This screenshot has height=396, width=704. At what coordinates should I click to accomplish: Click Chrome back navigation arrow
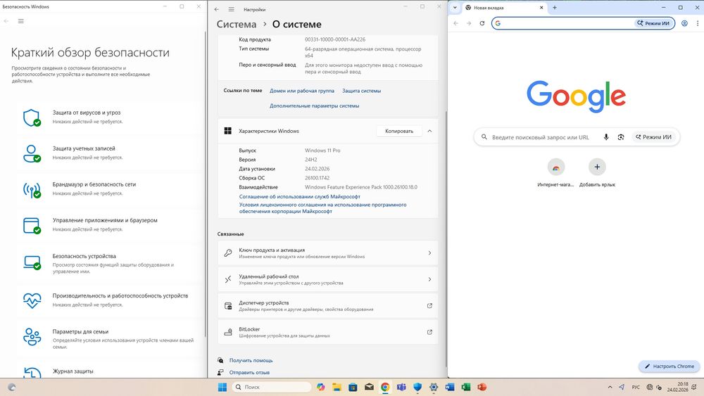[x=455, y=23]
